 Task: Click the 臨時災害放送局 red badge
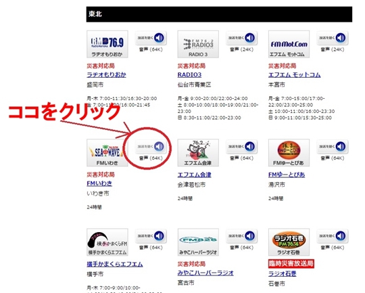[291, 264]
